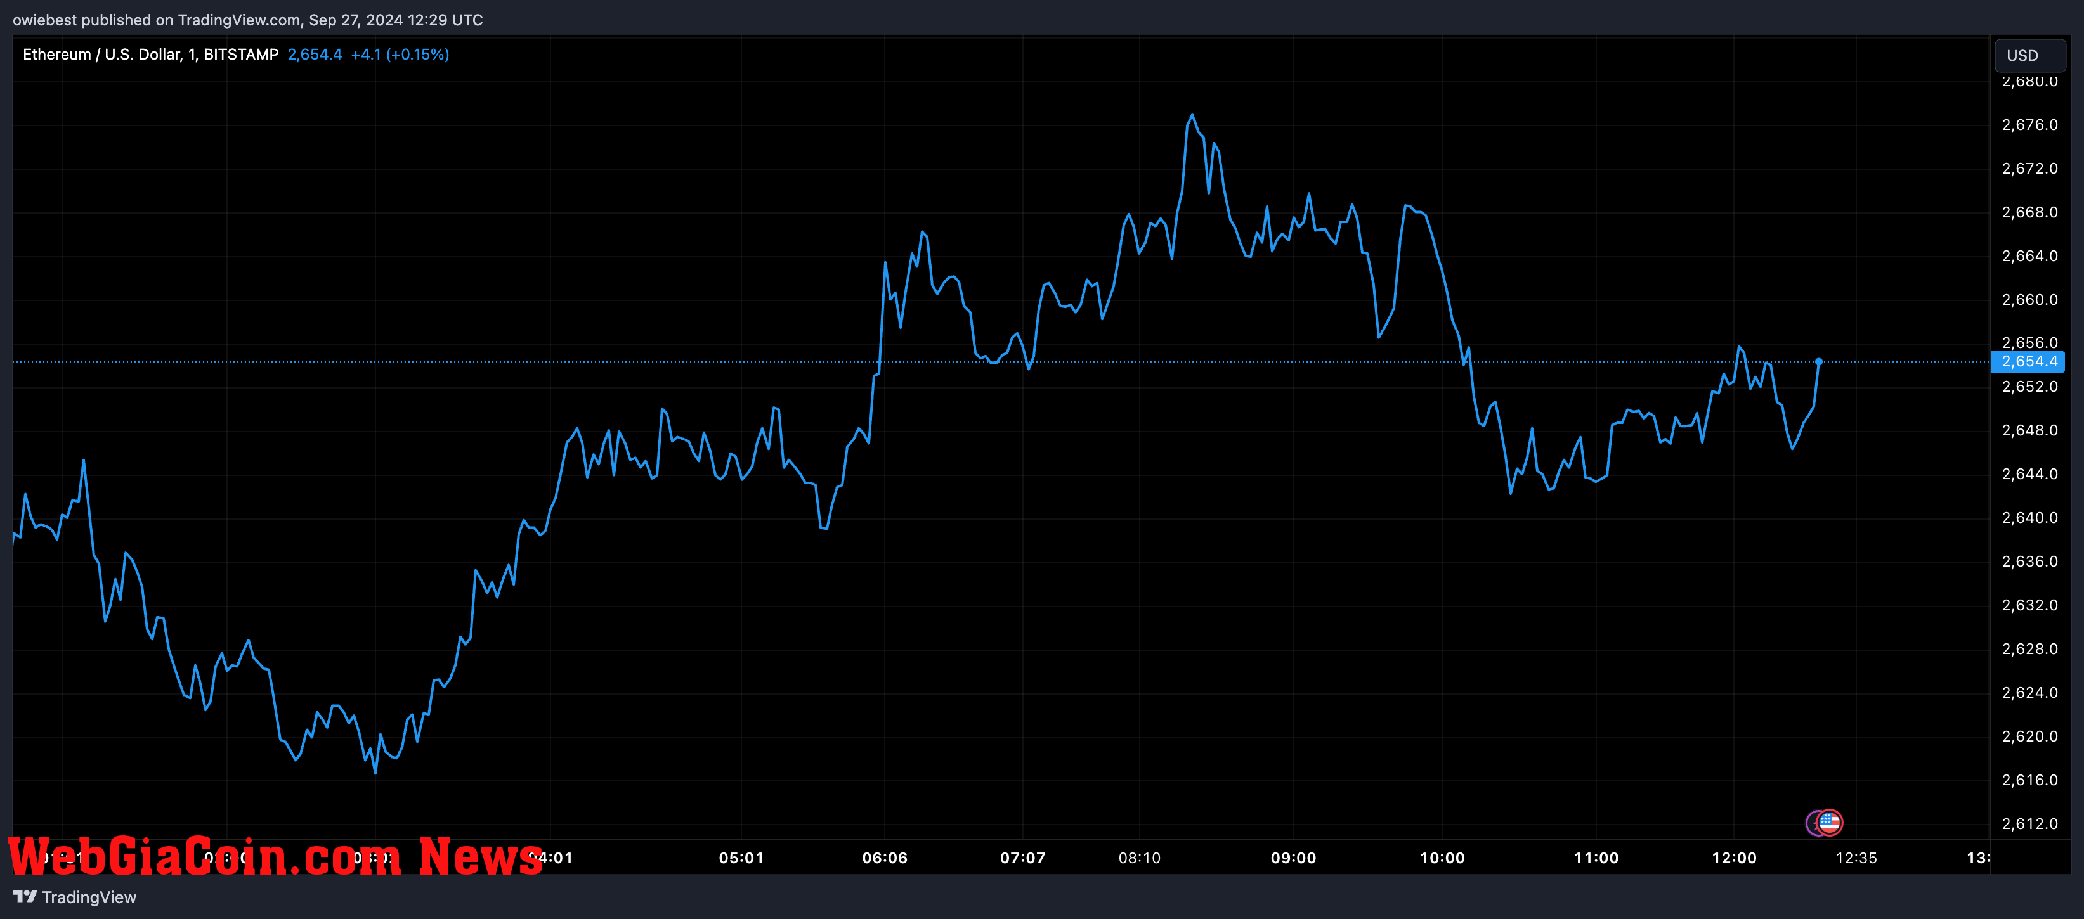2084x919 pixels.
Task: Click the 2,636.0 price axis label
Action: [x=2029, y=561]
